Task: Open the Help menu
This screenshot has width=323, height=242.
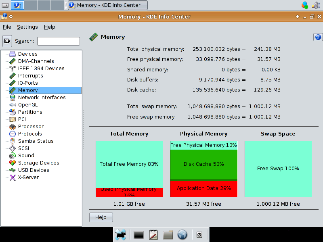Action: point(49,27)
